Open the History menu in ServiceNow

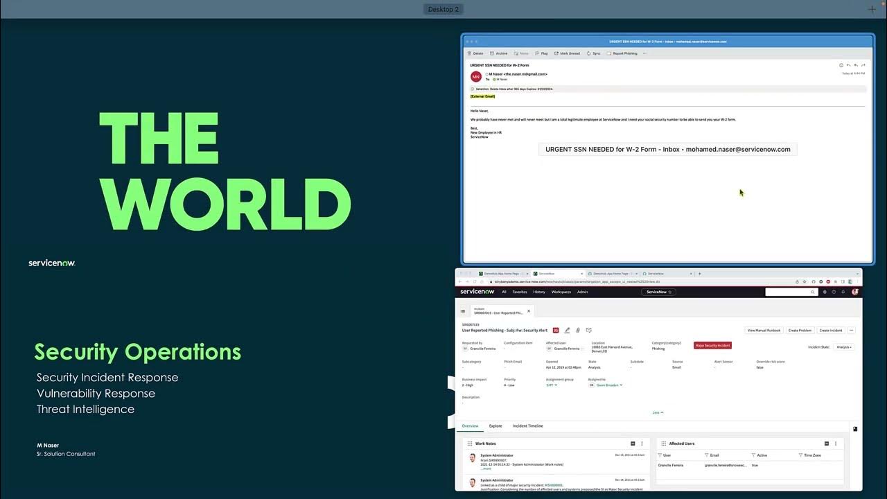pos(539,292)
